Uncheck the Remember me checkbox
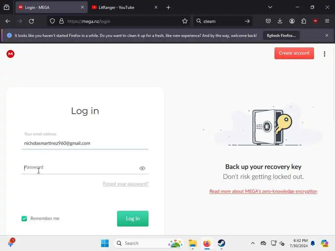The height and width of the screenshot is (251, 335). tap(24, 218)
